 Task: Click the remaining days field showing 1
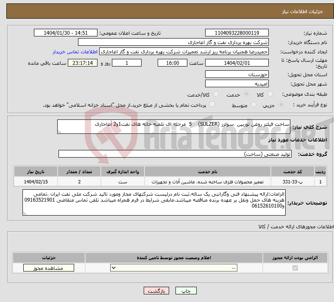click(x=127, y=63)
